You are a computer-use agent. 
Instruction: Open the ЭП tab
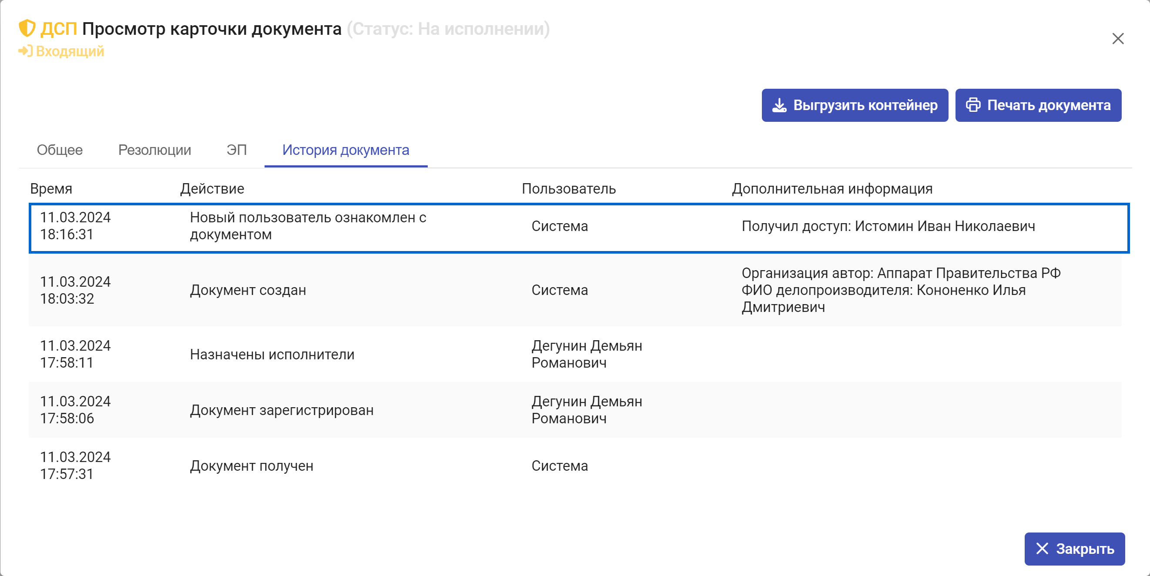237,150
